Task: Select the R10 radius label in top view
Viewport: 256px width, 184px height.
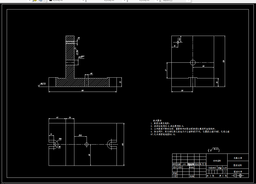Action: click(x=60, y=139)
